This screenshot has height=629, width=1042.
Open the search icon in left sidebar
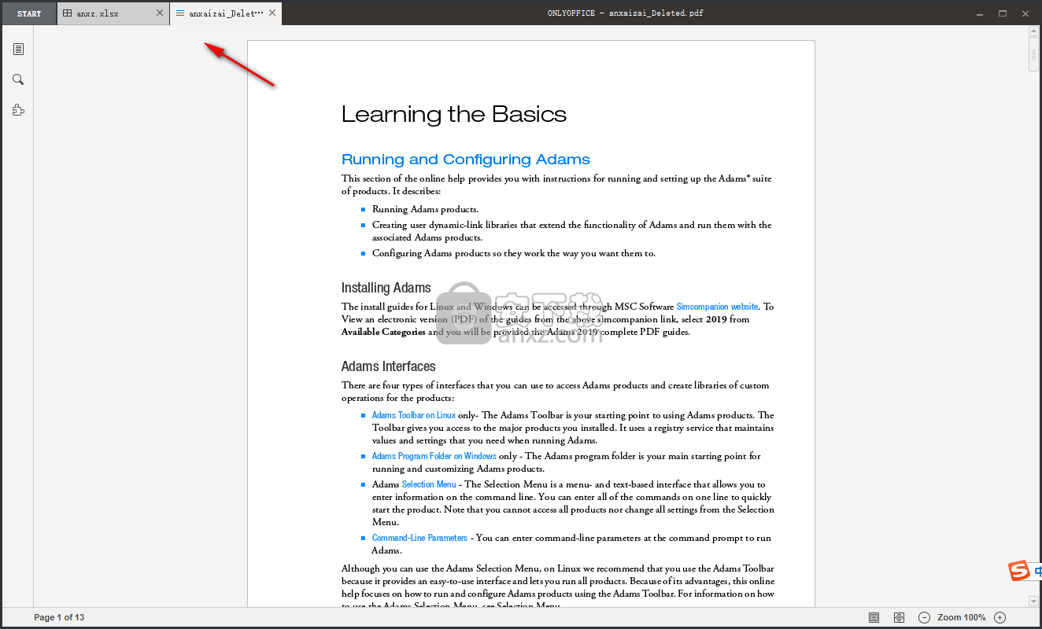point(18,79)
